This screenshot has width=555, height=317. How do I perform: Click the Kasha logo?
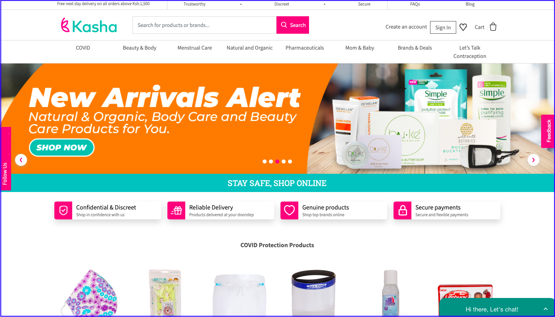89,25
